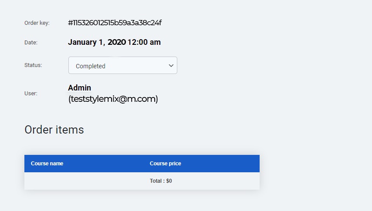Click the 'Order items' heading
372x211 pixels.
click(54, 130)
